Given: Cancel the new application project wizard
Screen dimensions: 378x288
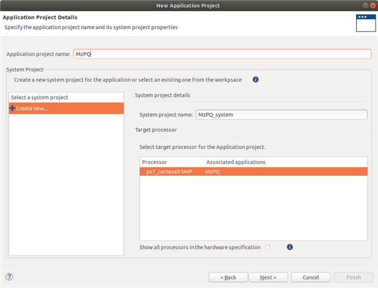Looking at the screenshot, I should (x=310, y=277).
